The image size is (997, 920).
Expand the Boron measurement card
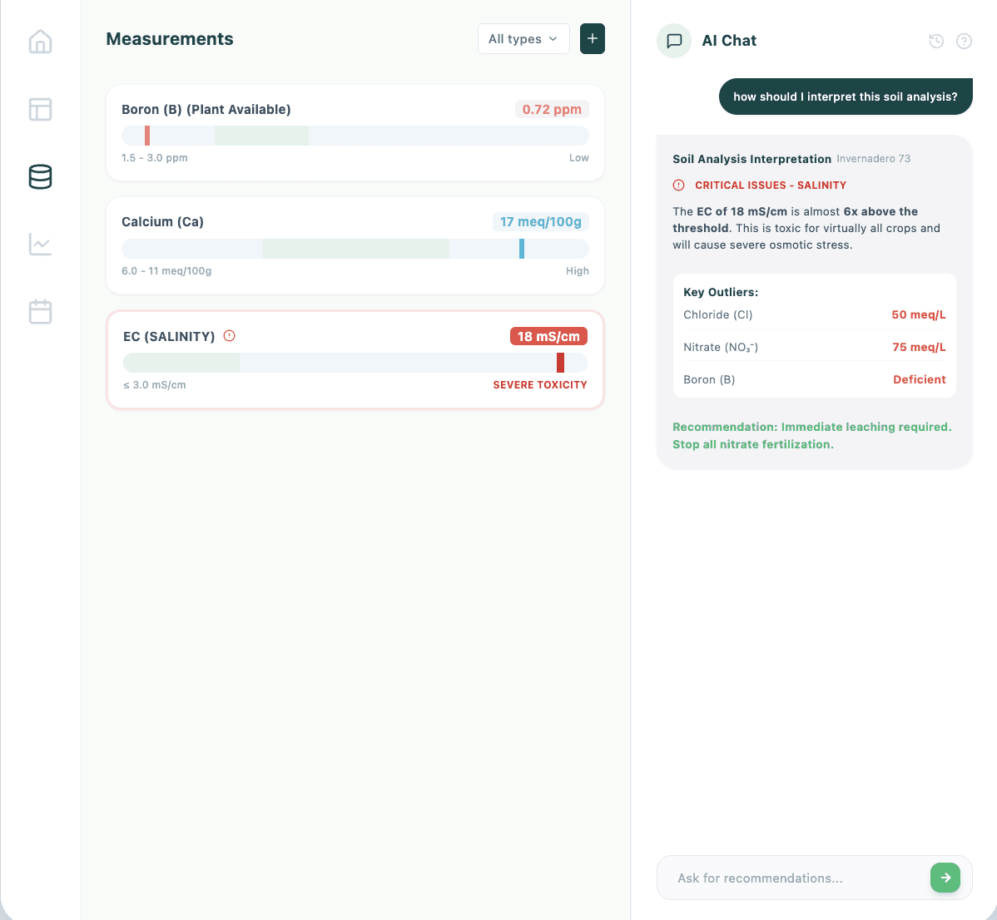point(355,132)
